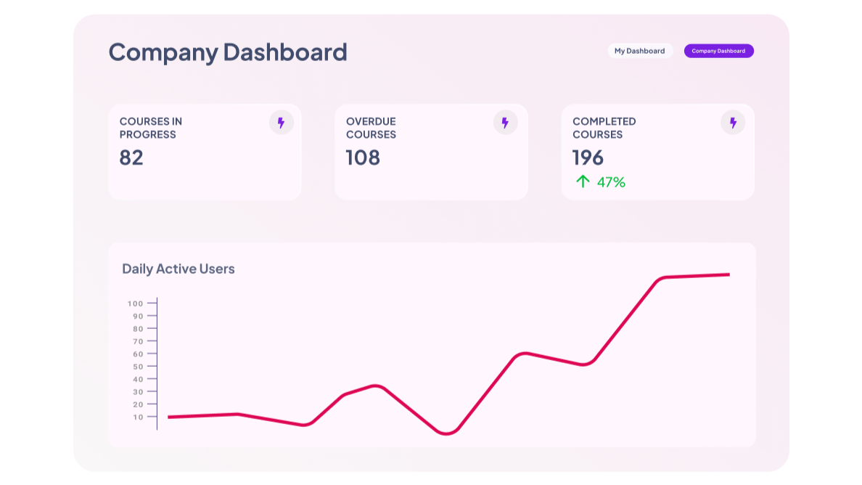The width and height of the screenshot is (862, 485).
Task: Click the green up arrow beside 47%
Action: [x=582, y=182]
